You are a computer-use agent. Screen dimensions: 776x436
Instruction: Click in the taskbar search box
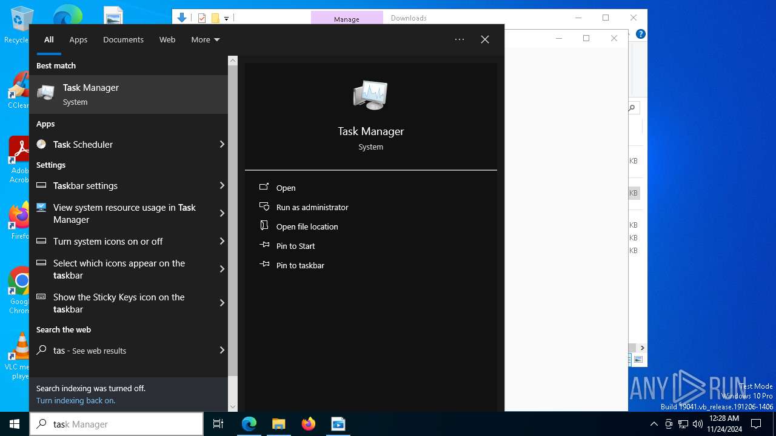(116, 424)
